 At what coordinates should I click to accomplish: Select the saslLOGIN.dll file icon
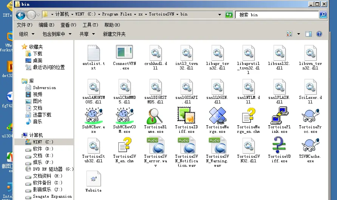pyautogui.click(x=217, y=87)
